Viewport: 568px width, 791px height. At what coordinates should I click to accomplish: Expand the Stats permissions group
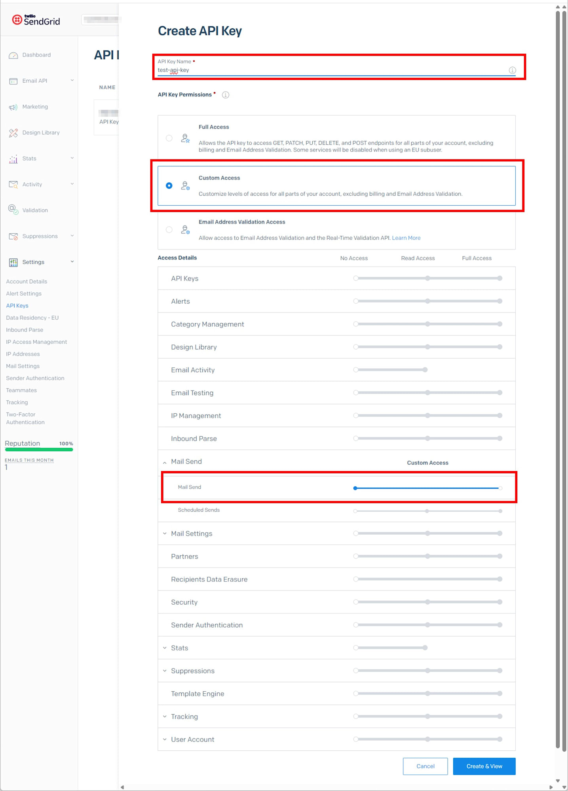pyautogui.click(x=165, y=648)
